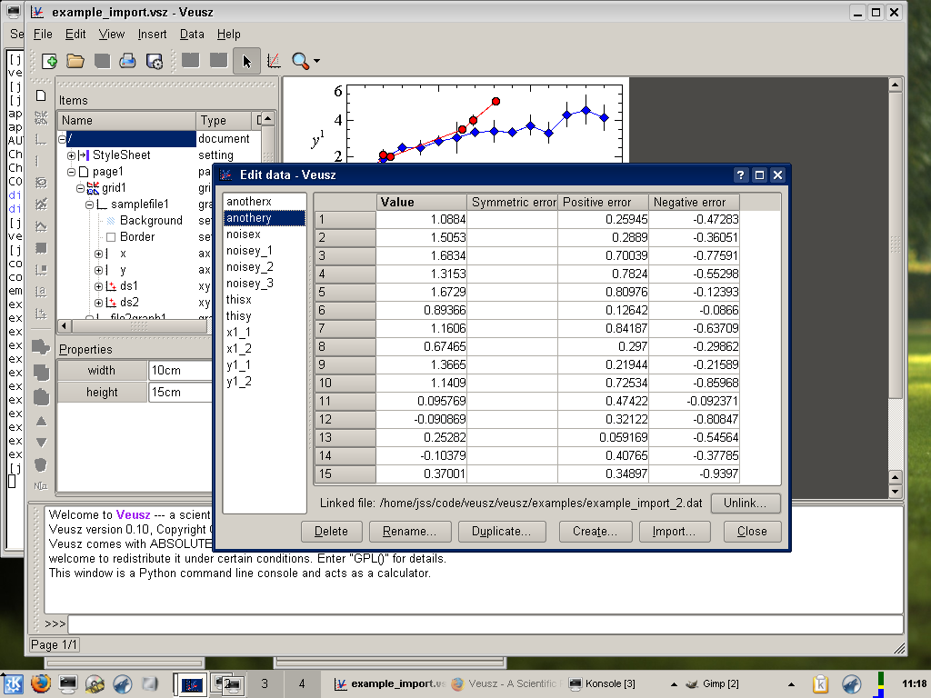The image size is (931, 698).
Task: Open the KDE start menu icon
Action: tap(13, 683)
